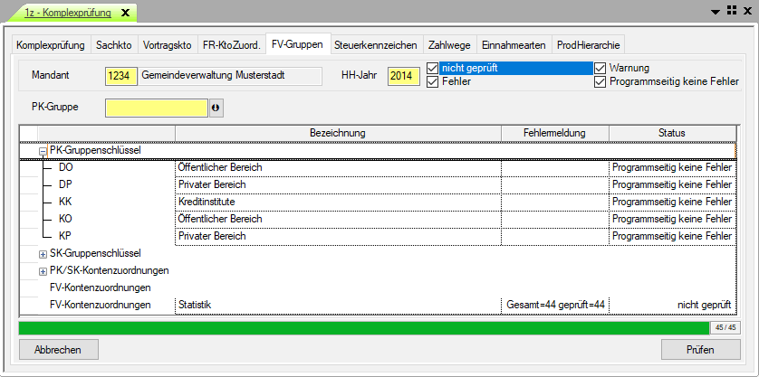Image resolution: width=759 pixels, height=377 pixels.
Task: Go to the ProdHierarchie tab
Action: (589, 44)
